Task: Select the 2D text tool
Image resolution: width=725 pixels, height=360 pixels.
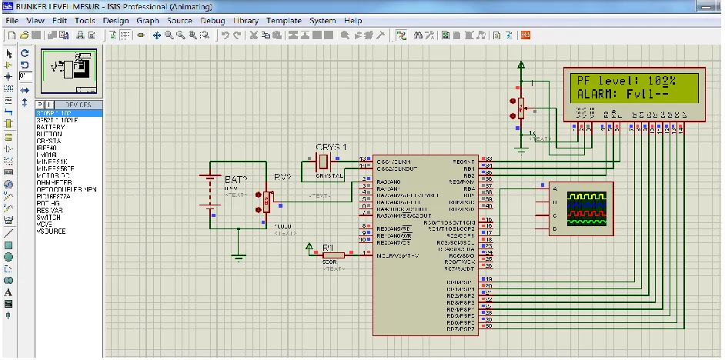Action: (x=8, y=292)
